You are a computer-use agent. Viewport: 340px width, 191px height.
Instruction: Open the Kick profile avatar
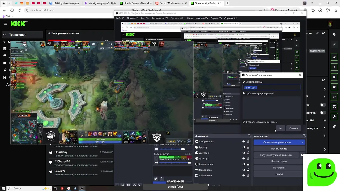(x=330, y=24)
